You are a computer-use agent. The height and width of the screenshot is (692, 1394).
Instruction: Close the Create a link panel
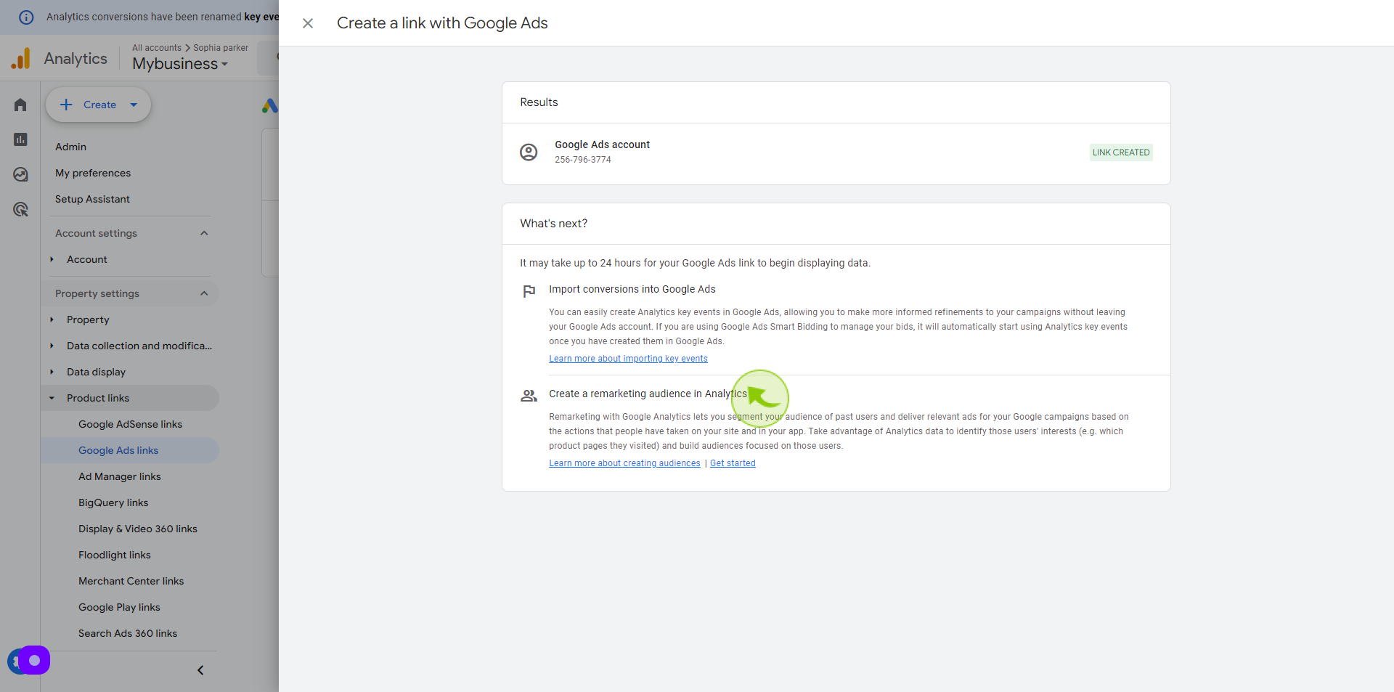(308, 23)
